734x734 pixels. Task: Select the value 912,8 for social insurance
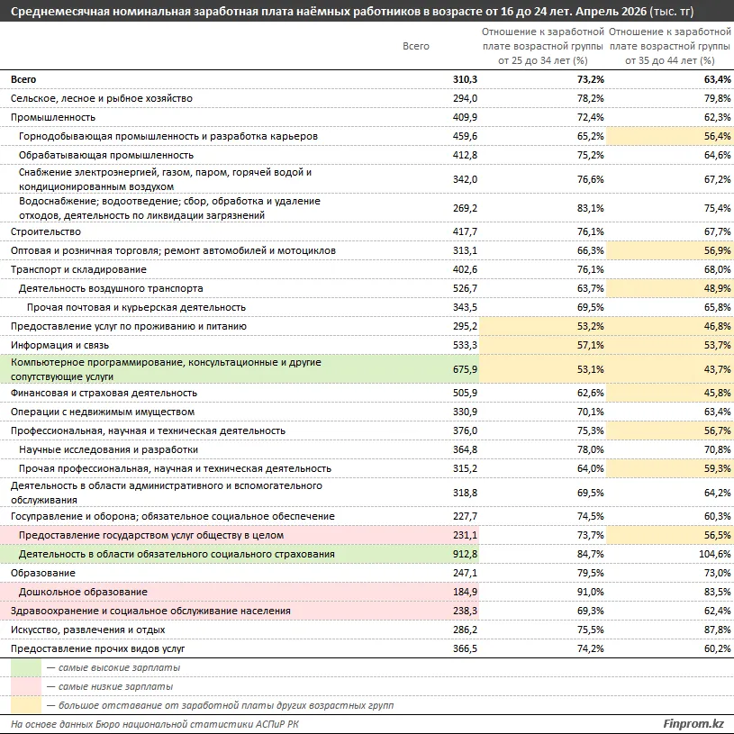pos(465,554)
